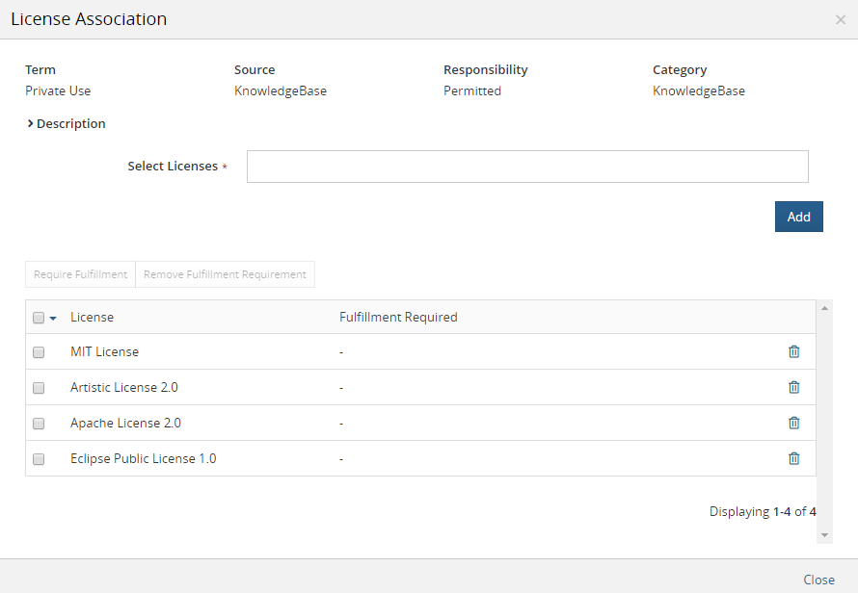Click inside the Select Licenses field
The width and height of the screenshot is (858, 593).
tap(526, 166)
